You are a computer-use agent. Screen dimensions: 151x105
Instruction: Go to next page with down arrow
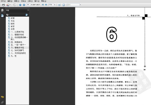pyautogui.click(x=24, y=5)
